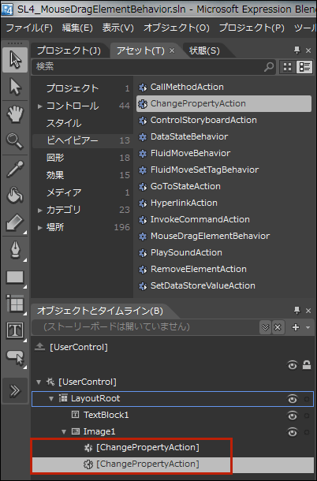The height and width of the screenshot is (481, 317).
Task: Activate the Zoom magnifier tool
Action: click(x=15, y=141)
